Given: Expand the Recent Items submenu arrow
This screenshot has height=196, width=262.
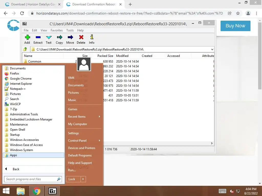Looking at the screenshot, I should 100,116.
